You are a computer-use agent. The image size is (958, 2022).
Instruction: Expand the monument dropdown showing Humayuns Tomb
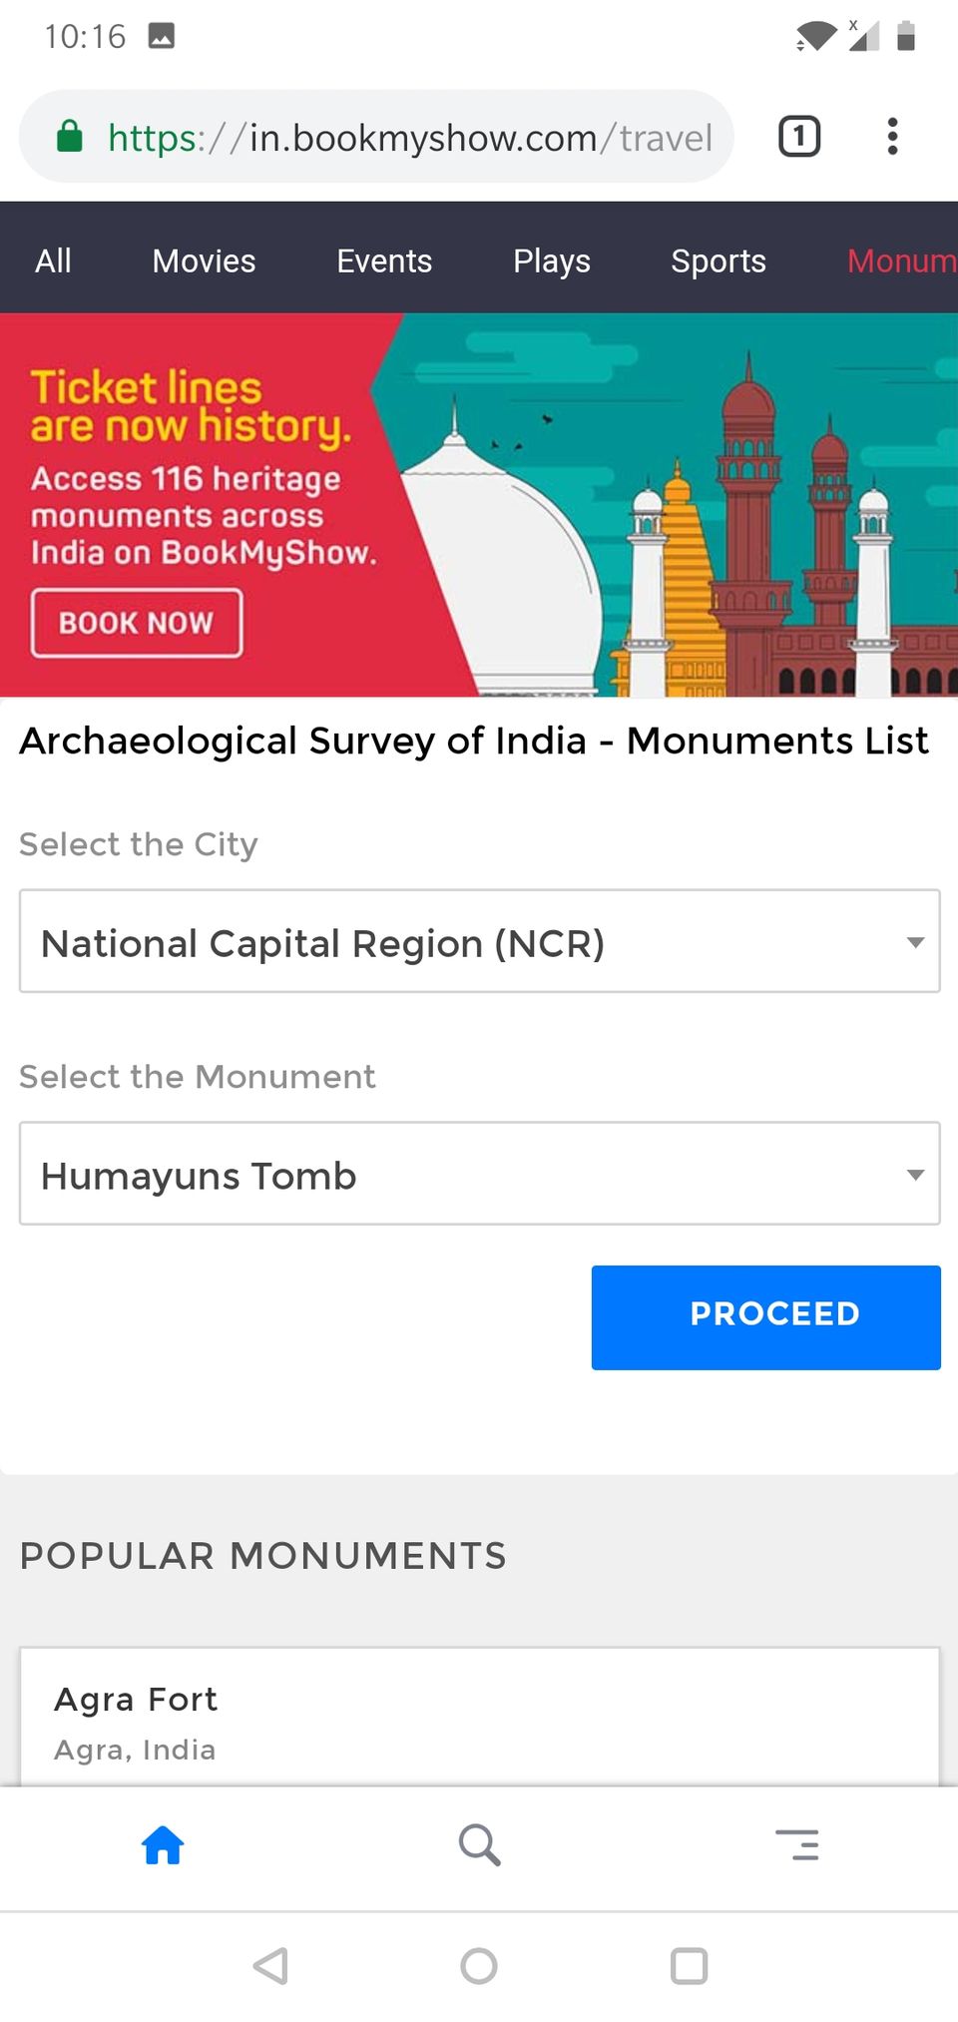[480, 1174]
